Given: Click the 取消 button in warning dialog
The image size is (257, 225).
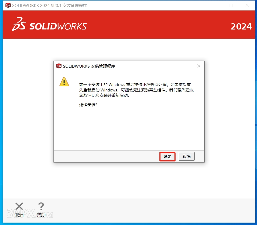Looking at the screenshot, I should click(x=187, y=157).
